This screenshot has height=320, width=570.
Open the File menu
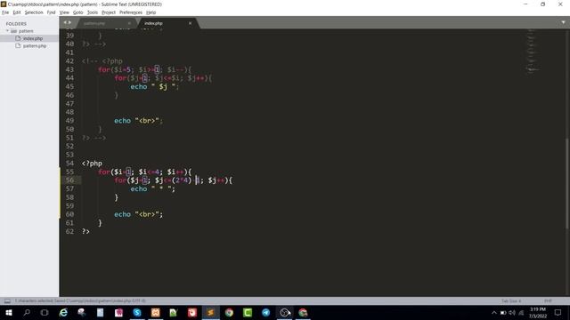coord(5,12)
